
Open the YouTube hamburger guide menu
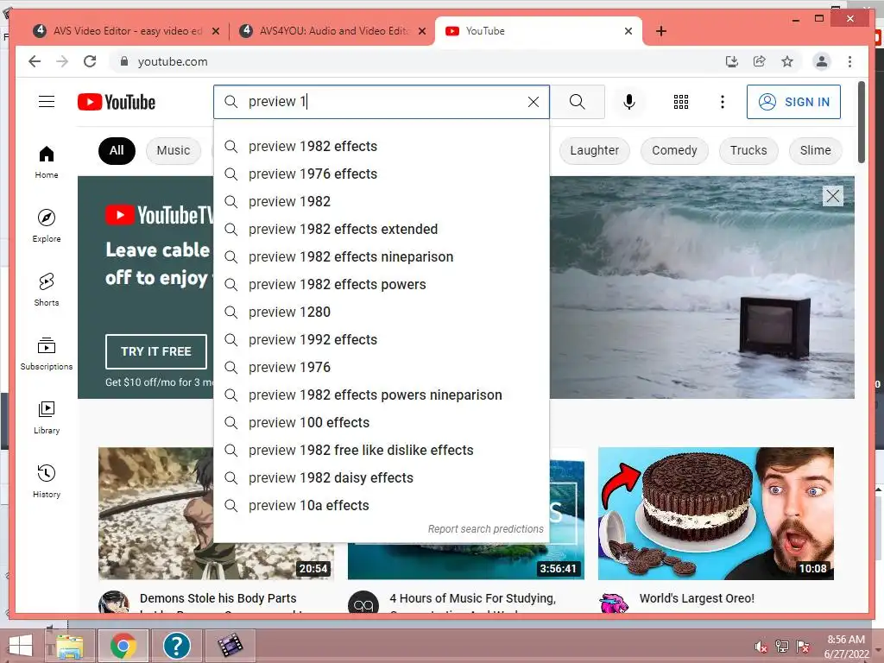(47, 102)
